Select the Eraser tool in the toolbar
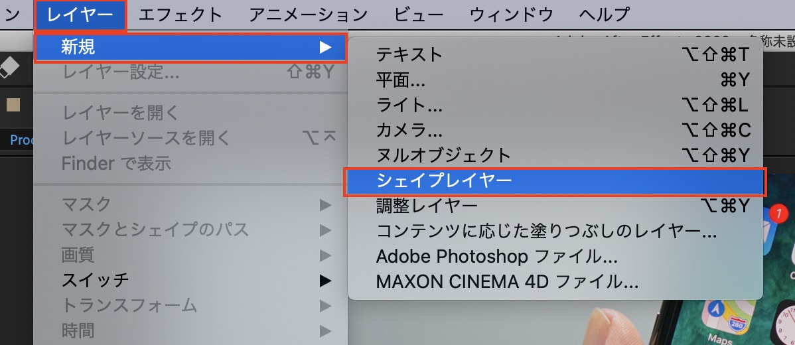This screenshot has height=345, width=795. 9,68
